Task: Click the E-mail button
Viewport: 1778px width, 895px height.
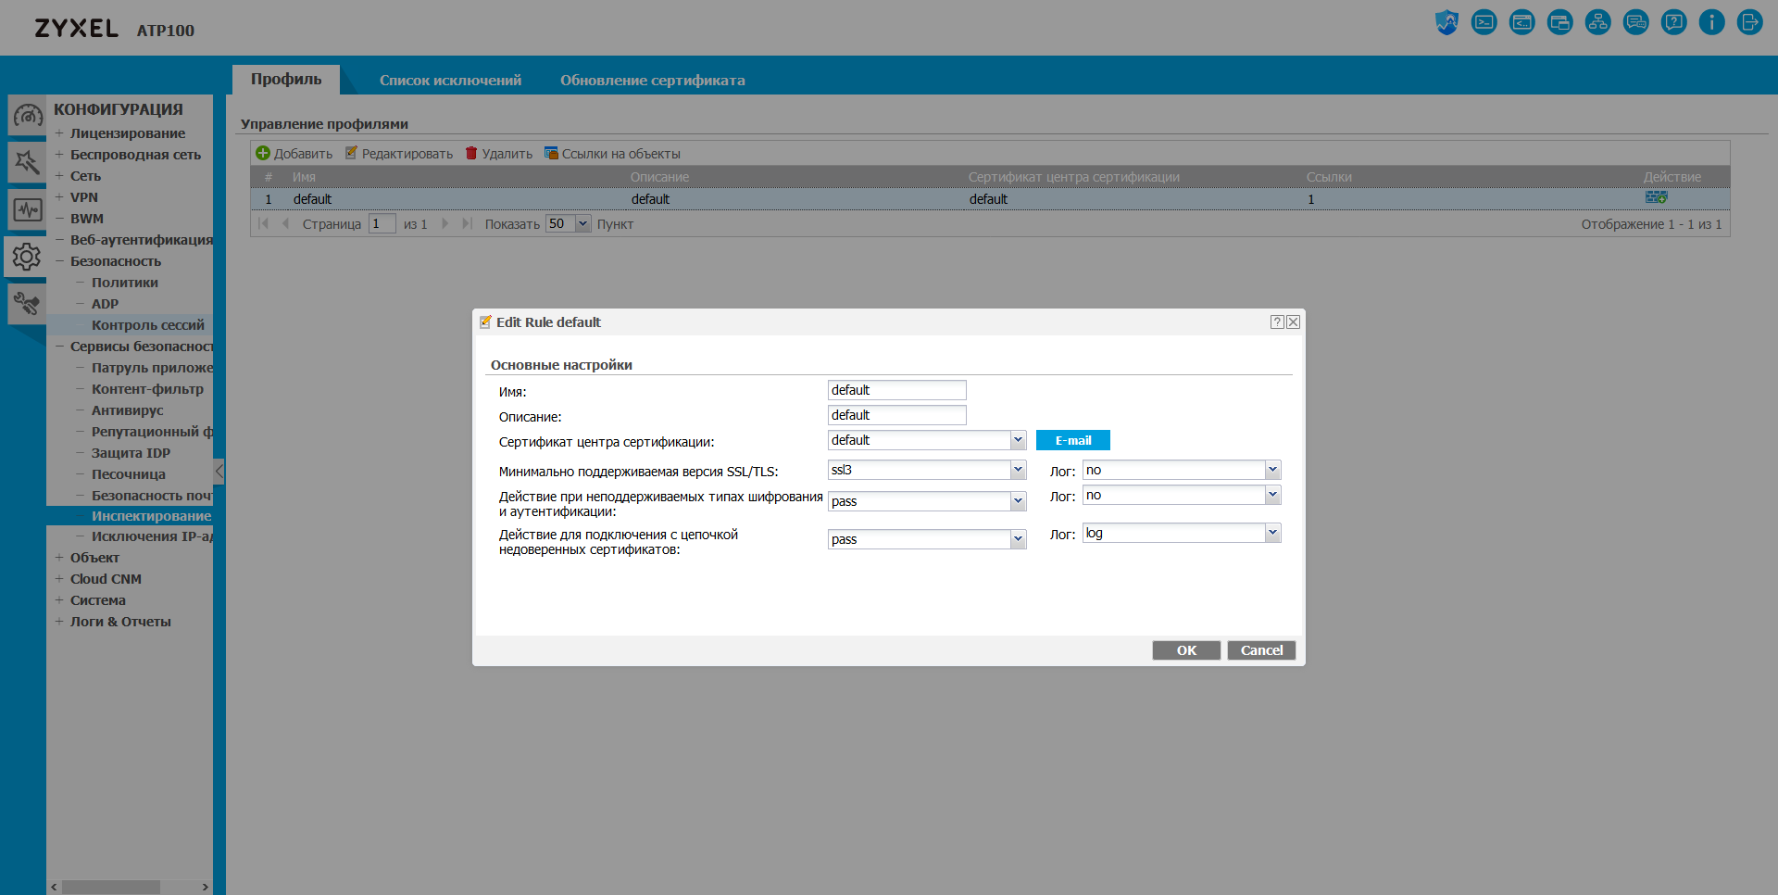Action: 1073,440
